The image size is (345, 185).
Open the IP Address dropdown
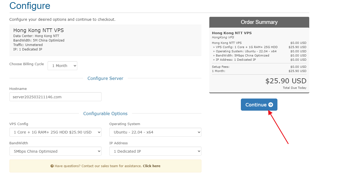click(155, 151)
